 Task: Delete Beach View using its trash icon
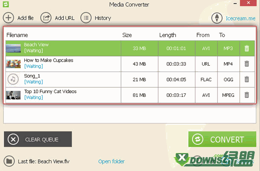(247, 48)
